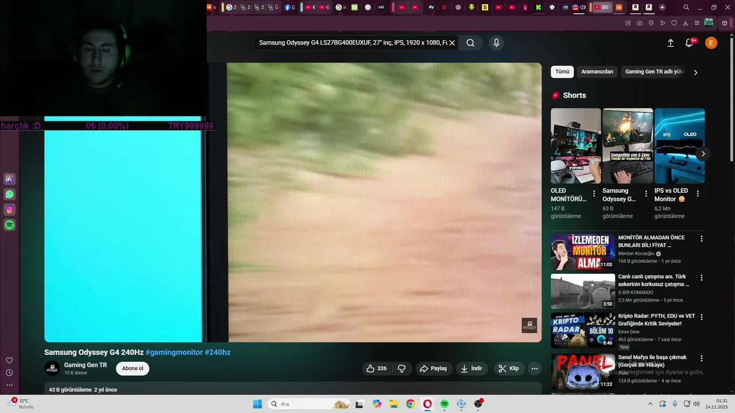
Task: Open the extensions cube icon
Action: coord(725,23)
